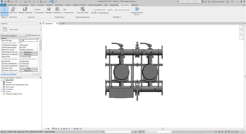This screenshot has width=246, height=134.
Task: Click the 1 : 100 view scale in view control bar
Action: [x=47, y=129]
